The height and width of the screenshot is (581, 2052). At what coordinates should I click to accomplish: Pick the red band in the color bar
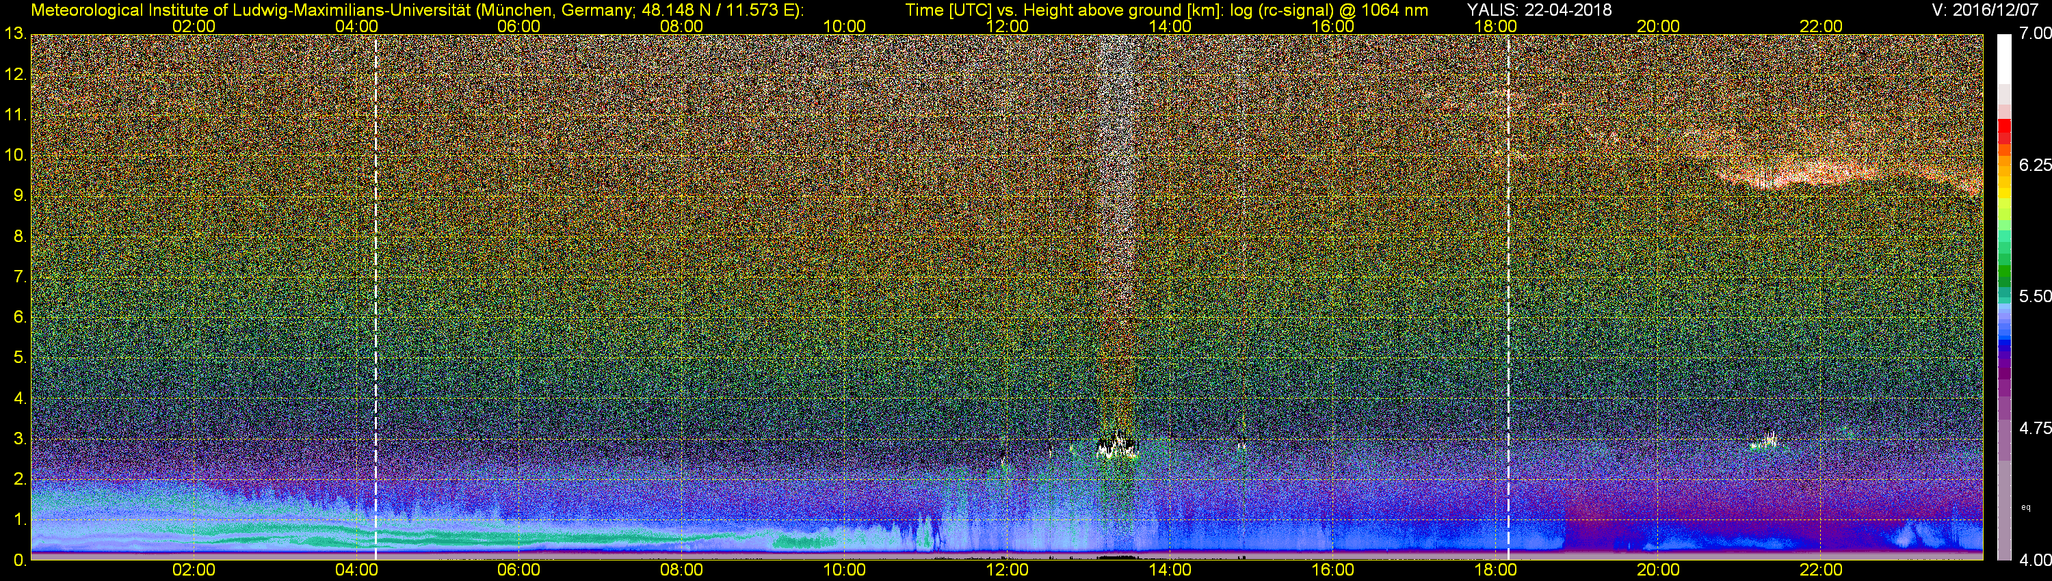pos(2004,131)
